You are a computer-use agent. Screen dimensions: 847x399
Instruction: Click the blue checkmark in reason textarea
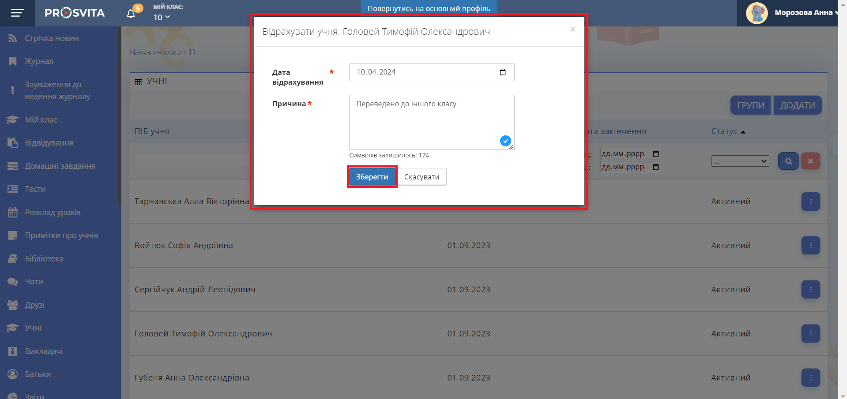pyautogui.click(x=505, y=141)
